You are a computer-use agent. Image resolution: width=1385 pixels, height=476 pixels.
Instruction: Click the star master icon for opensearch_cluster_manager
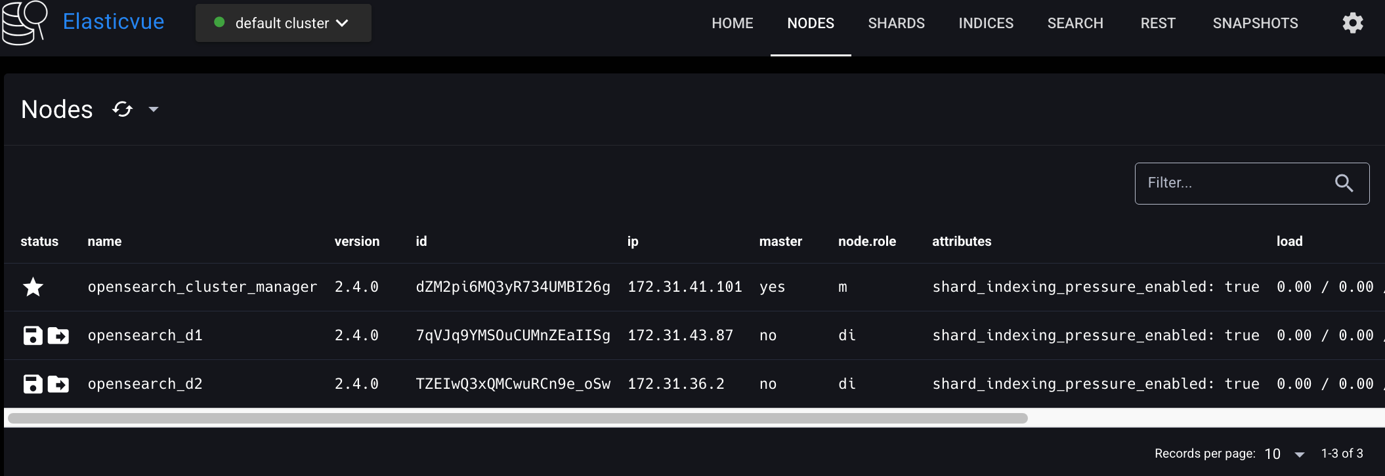(33, 287)
